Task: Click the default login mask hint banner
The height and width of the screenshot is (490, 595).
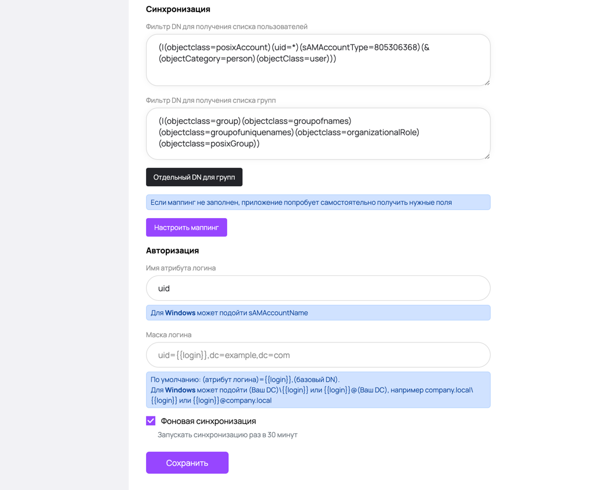Action: (317, 390)
